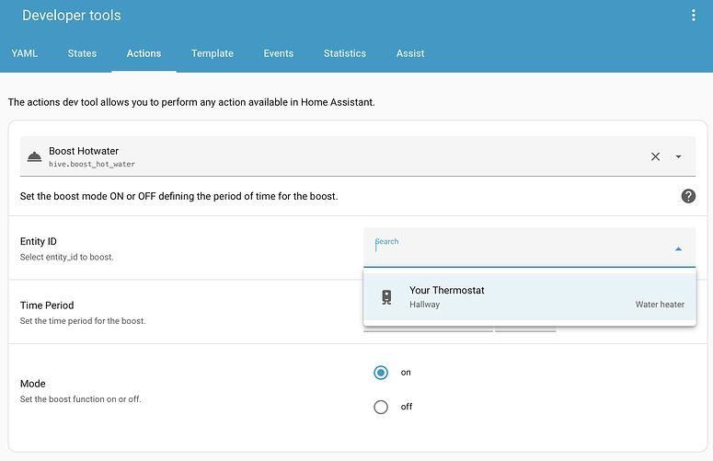Clear the selected Boost Hotwater action
Viewport: 713px width, 461px height.
[655, 156]
